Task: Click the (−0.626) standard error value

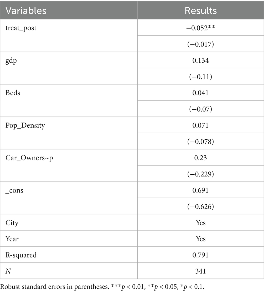Action: (x=200, y=206)
